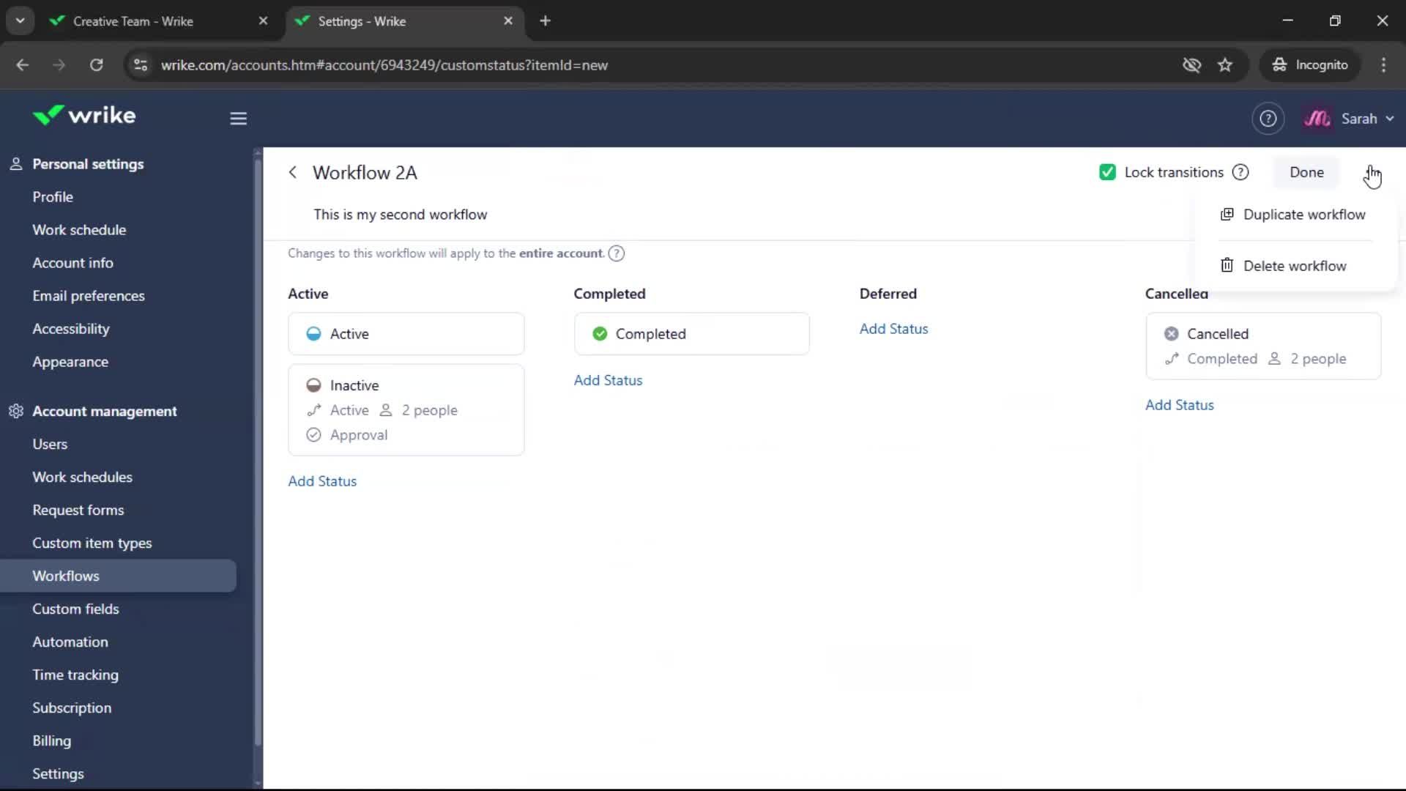This screenshot has width=1406, height=791.
Task: Click the green Completed status color icon
Action: [600, 334]
